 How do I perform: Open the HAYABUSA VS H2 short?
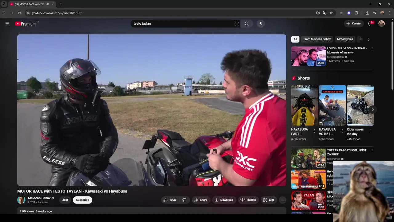click(x=332, y=105)
